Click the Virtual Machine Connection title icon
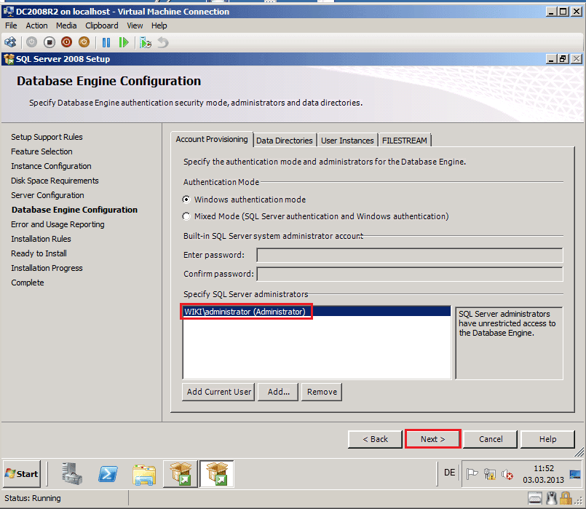The height and width of the screenshot is (509, 586). tap(9, 11)
